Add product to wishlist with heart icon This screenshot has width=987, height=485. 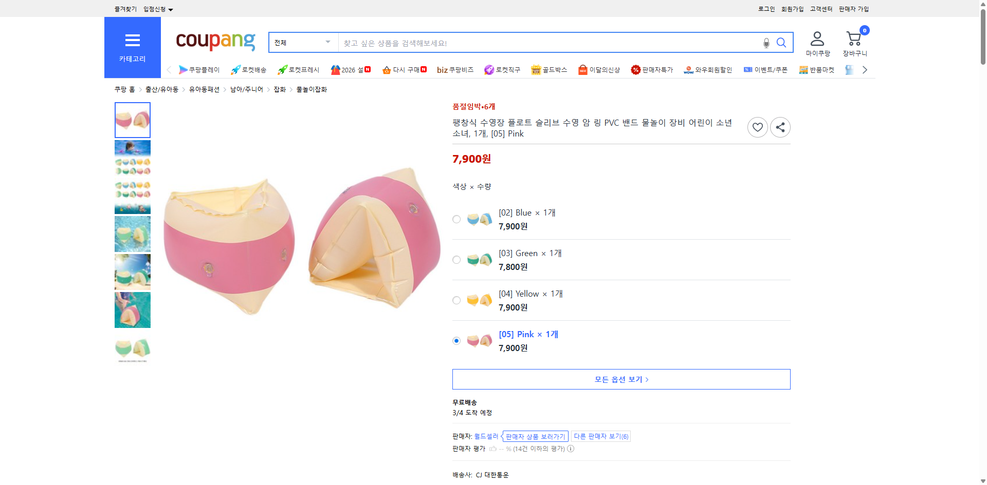tap(757, 127)
